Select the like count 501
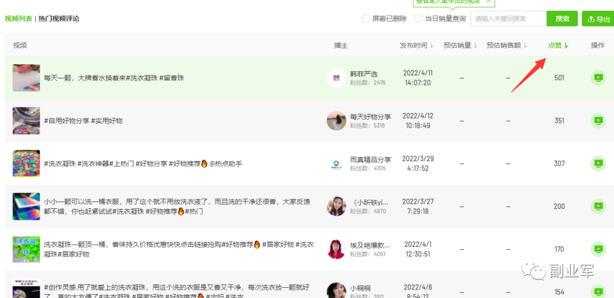614x298 pixels. 559,78
